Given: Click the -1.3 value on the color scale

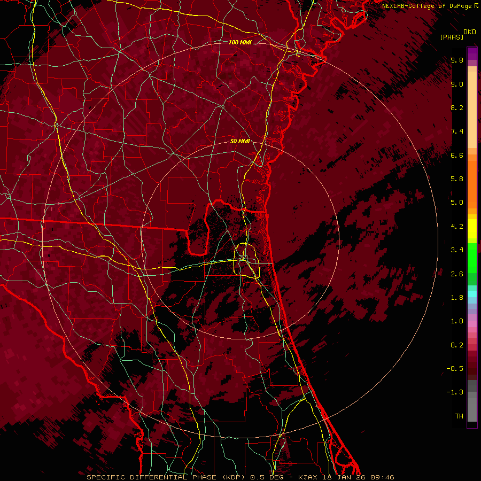Looking at the screenshot, I should click(455, 392).
